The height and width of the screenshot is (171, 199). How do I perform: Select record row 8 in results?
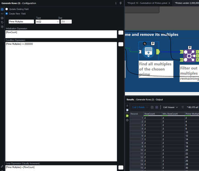[137, 143]
